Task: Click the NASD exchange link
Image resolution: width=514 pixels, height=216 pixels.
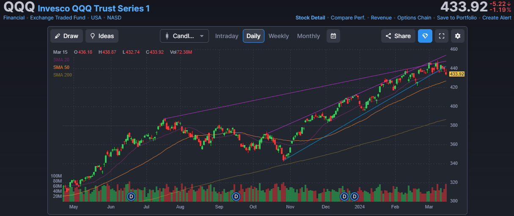Action: (114, 18)
